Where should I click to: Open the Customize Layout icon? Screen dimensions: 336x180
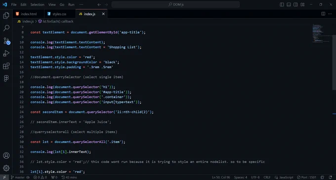coord(302,4)
